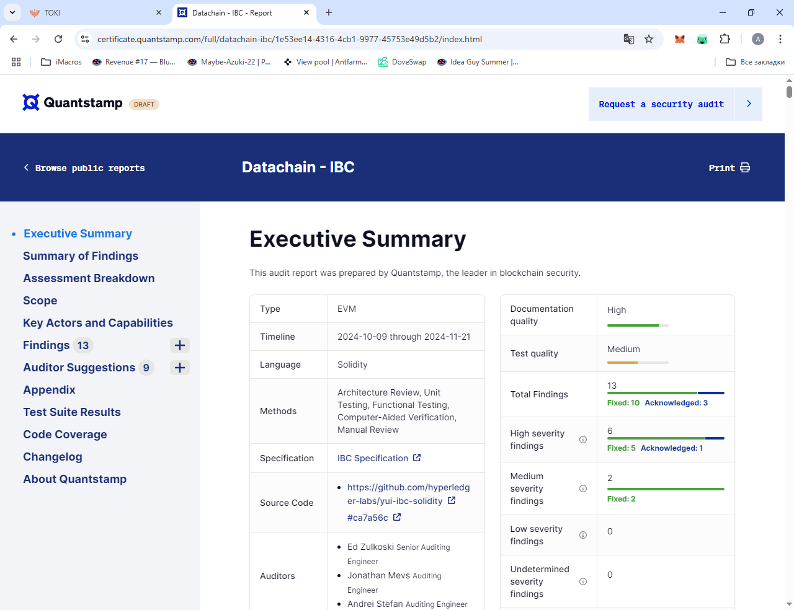The width and height of the screenshot is (794, 610).
Task: Go to Assessment Breakdown section
Action: tap(89, 278)
